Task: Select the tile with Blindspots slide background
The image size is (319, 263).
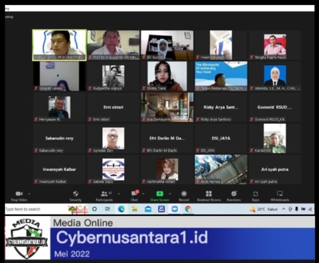Action: click(221, 76)
